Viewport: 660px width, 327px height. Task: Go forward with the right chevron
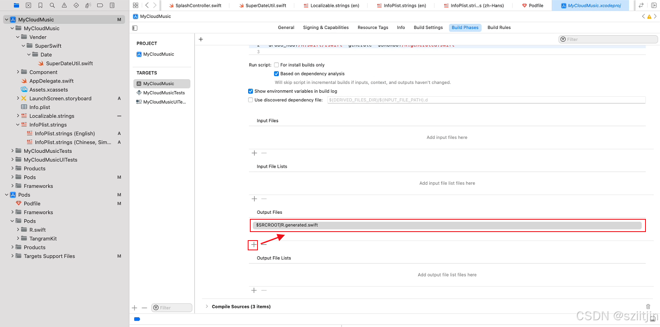tap(155, 6)
